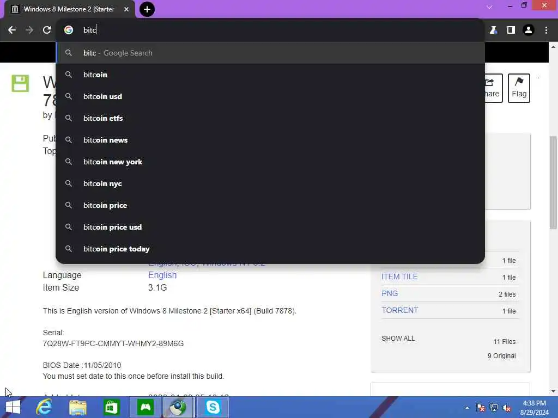Open the profile avatar menu

click(529, 30)
